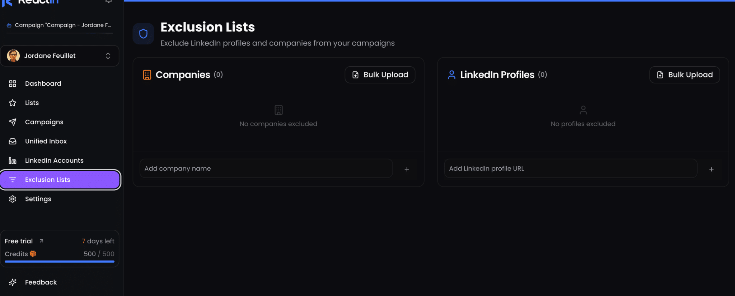
Task: Open Campaigns from the sidebar
Action: click(x=44, y=122)
